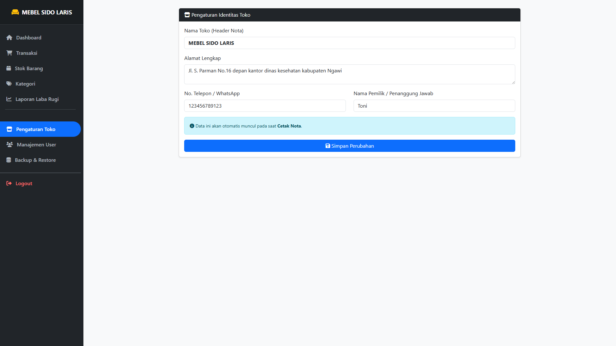Click the red Logout exit icon
The height and width of the screenshot is (346, 616).
(9, 183)
